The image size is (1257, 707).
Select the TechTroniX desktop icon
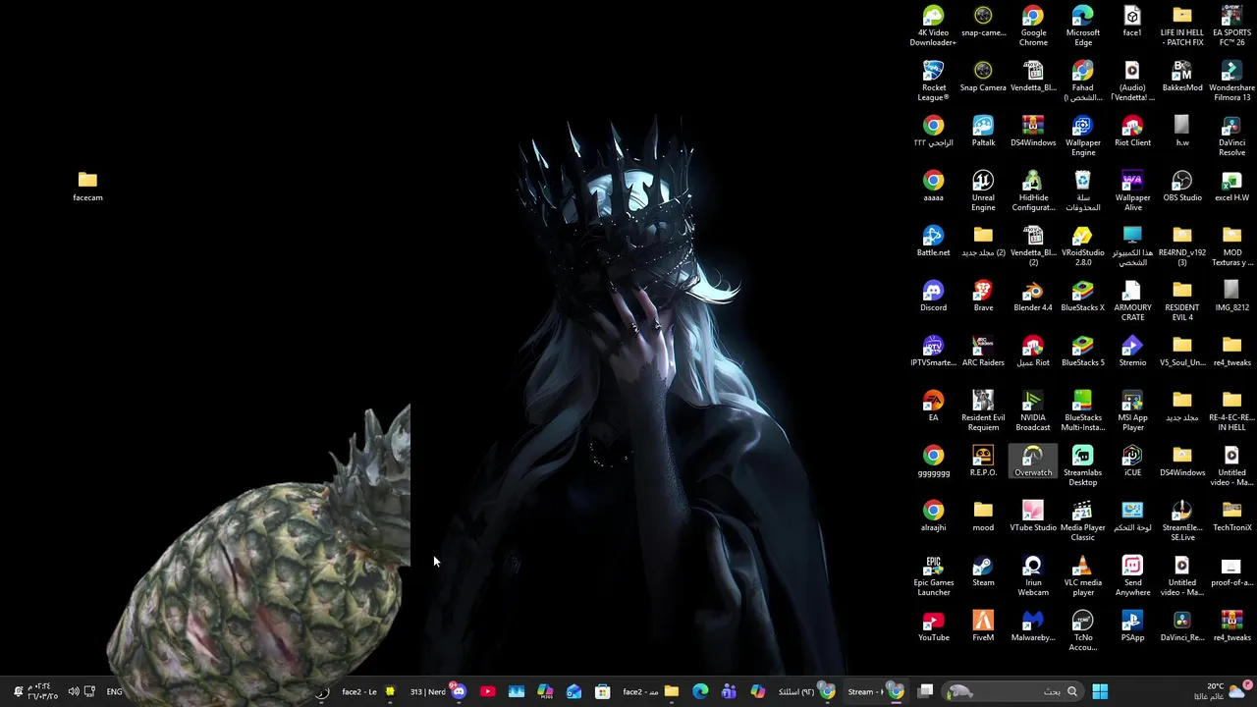coord(1231,517)
